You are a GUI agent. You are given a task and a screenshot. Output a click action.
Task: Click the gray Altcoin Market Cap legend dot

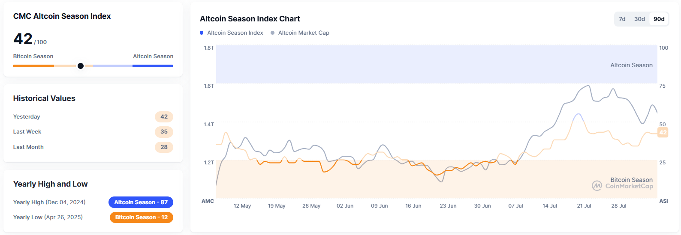pos(273,33)
